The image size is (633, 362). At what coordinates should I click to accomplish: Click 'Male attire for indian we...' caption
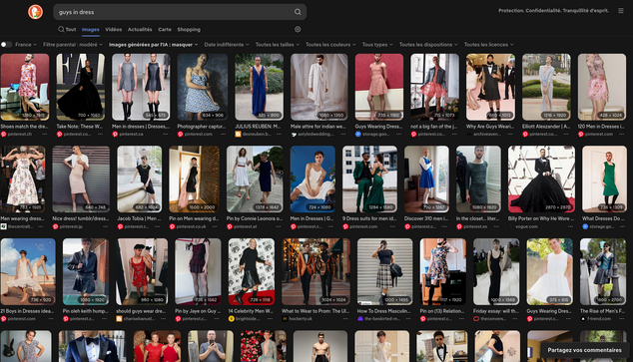318,127
